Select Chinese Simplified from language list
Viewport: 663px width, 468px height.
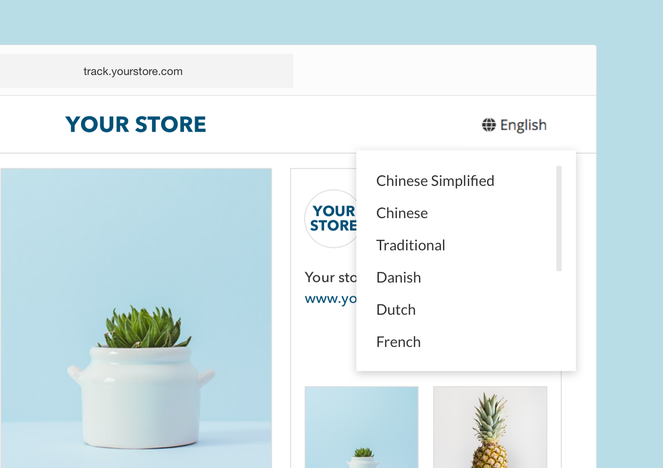[x=435, y=181]
